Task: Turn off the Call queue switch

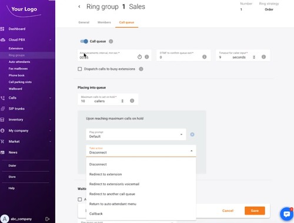Action: pyautogui.click(x=84, y=41)
